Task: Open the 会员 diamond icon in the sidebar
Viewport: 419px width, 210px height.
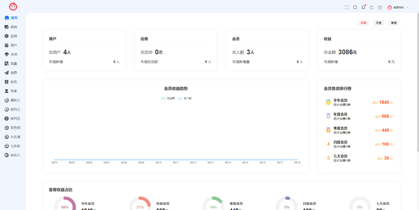Action: point(7,54)
